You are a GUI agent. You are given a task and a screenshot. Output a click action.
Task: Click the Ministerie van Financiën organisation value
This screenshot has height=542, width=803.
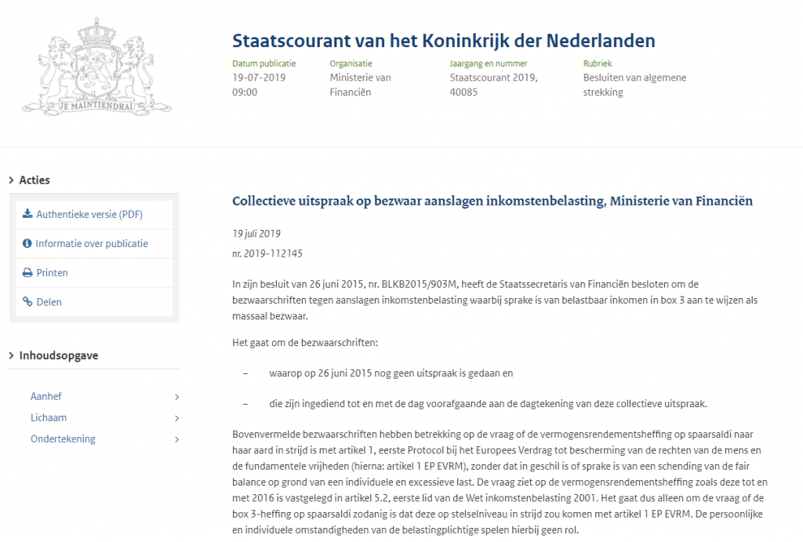(360, 85)
